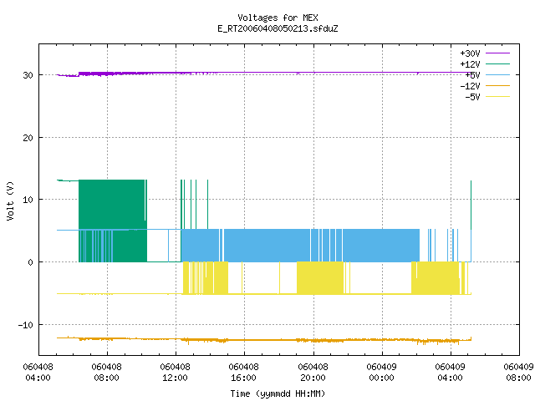Click the 060408 12:00 time tick label

[175, 373]
